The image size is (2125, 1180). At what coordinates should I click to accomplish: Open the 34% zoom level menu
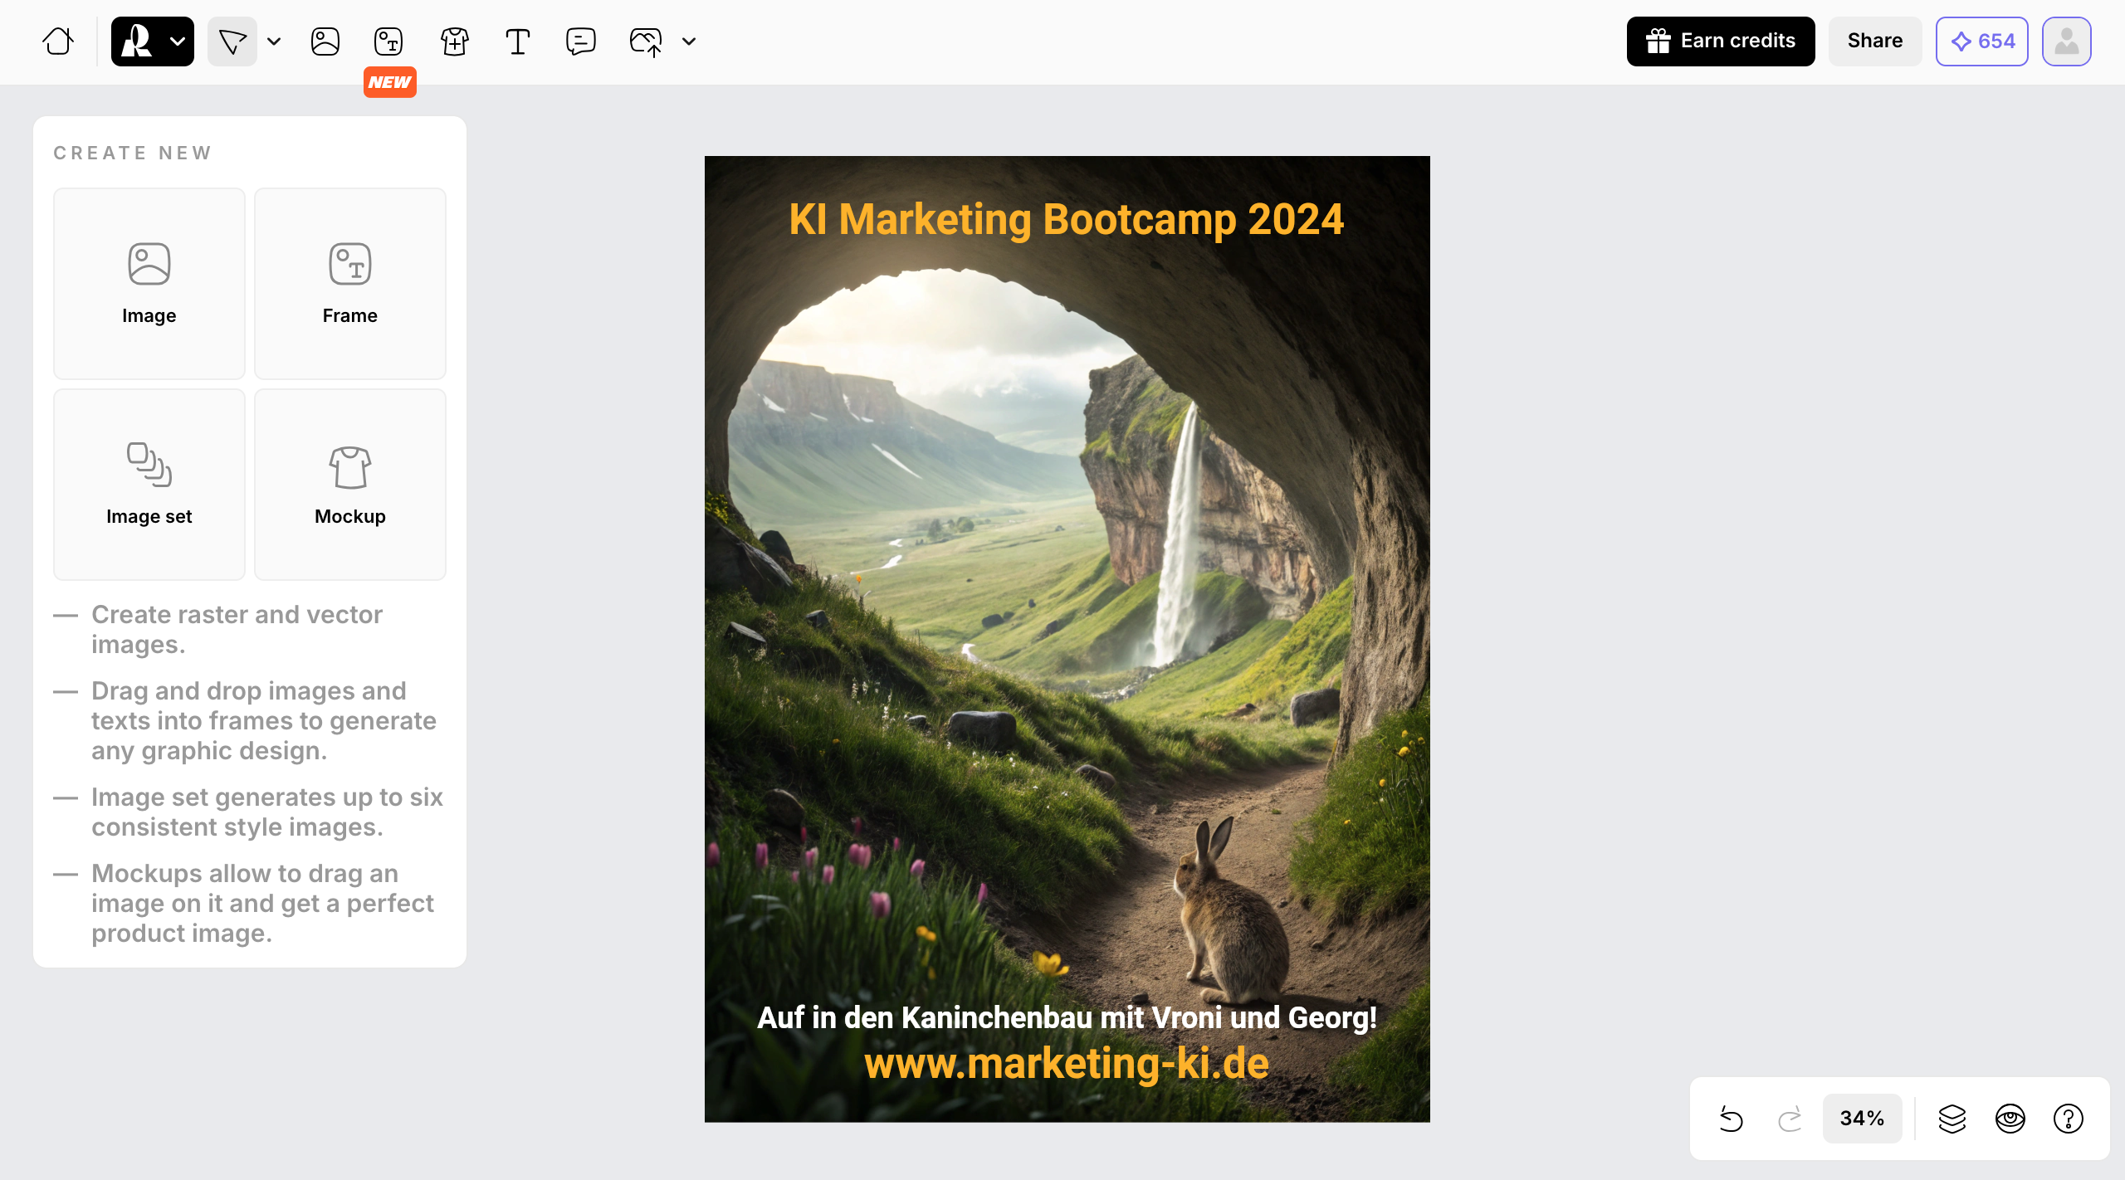click(1862, 1119)
